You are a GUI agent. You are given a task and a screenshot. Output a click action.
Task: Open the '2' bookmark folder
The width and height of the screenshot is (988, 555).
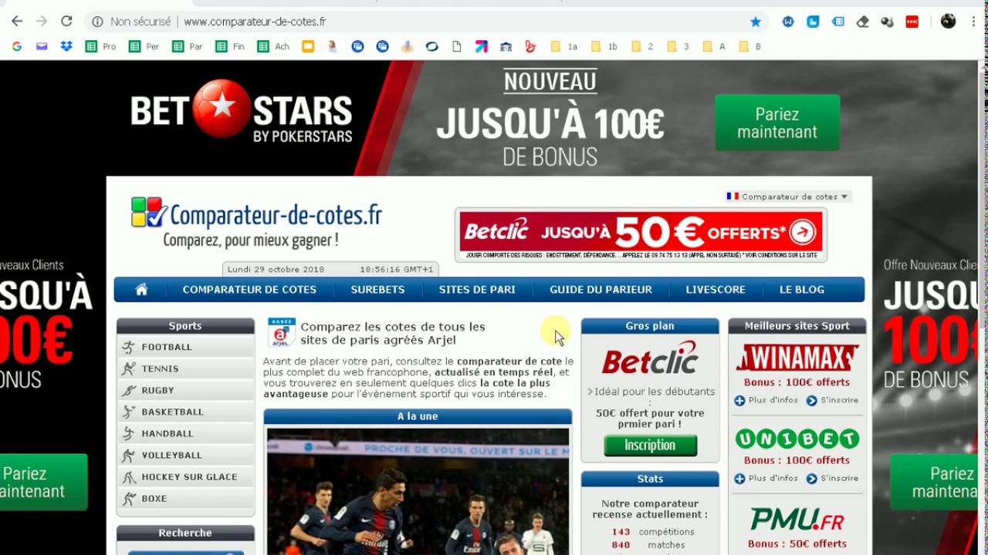click(642, 46)
